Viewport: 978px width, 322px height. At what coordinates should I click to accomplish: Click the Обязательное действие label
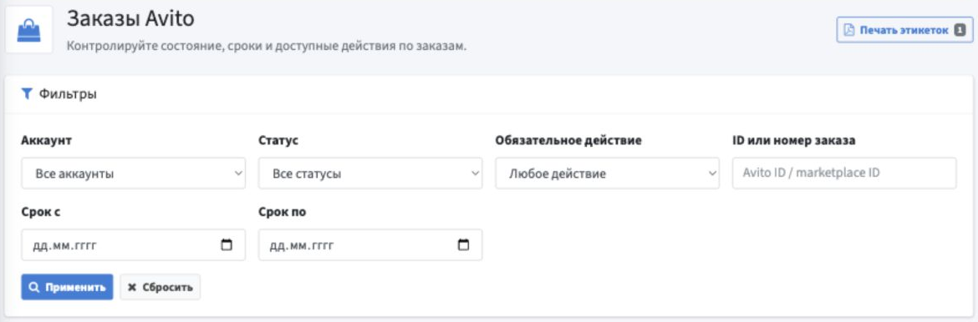tap(568, 141)
